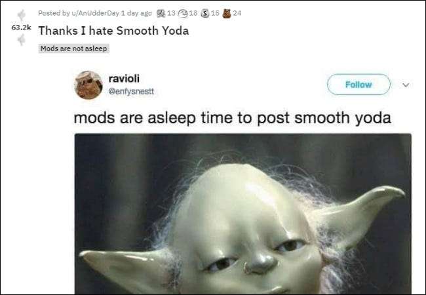
Task: Downvote the Smooth Yoda post
Action: pos(21,40)
